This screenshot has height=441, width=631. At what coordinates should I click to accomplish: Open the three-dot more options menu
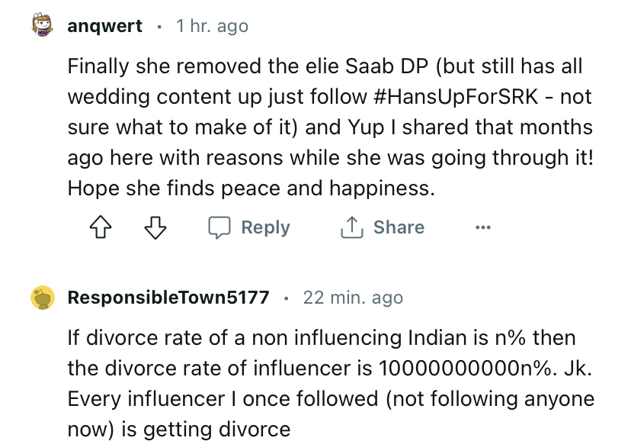coord(482,228)
